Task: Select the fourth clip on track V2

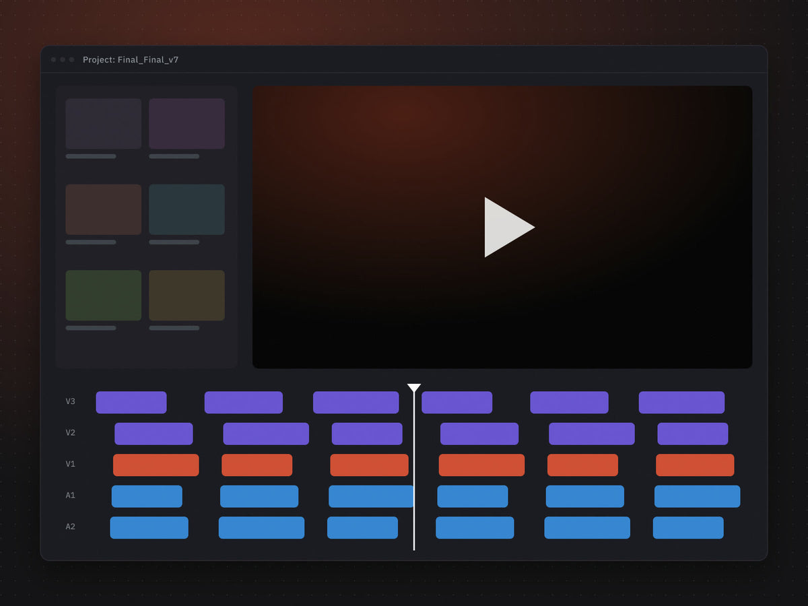Action: click(x=479, y=434)
